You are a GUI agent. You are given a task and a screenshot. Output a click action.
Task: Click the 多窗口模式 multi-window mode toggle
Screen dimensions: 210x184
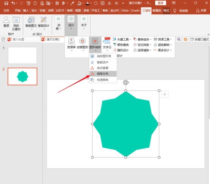click(199, 40)
